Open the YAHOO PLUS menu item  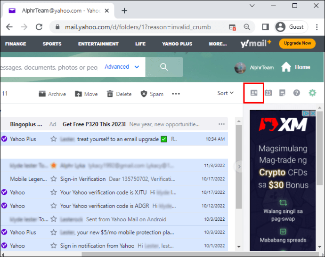click(177, 44)
